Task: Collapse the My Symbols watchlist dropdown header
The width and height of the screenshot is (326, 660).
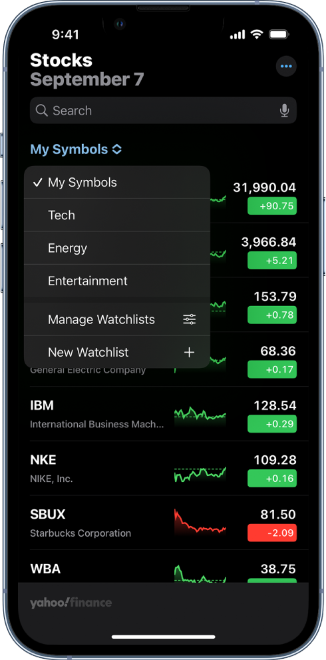Action: [x=76, y=149]
